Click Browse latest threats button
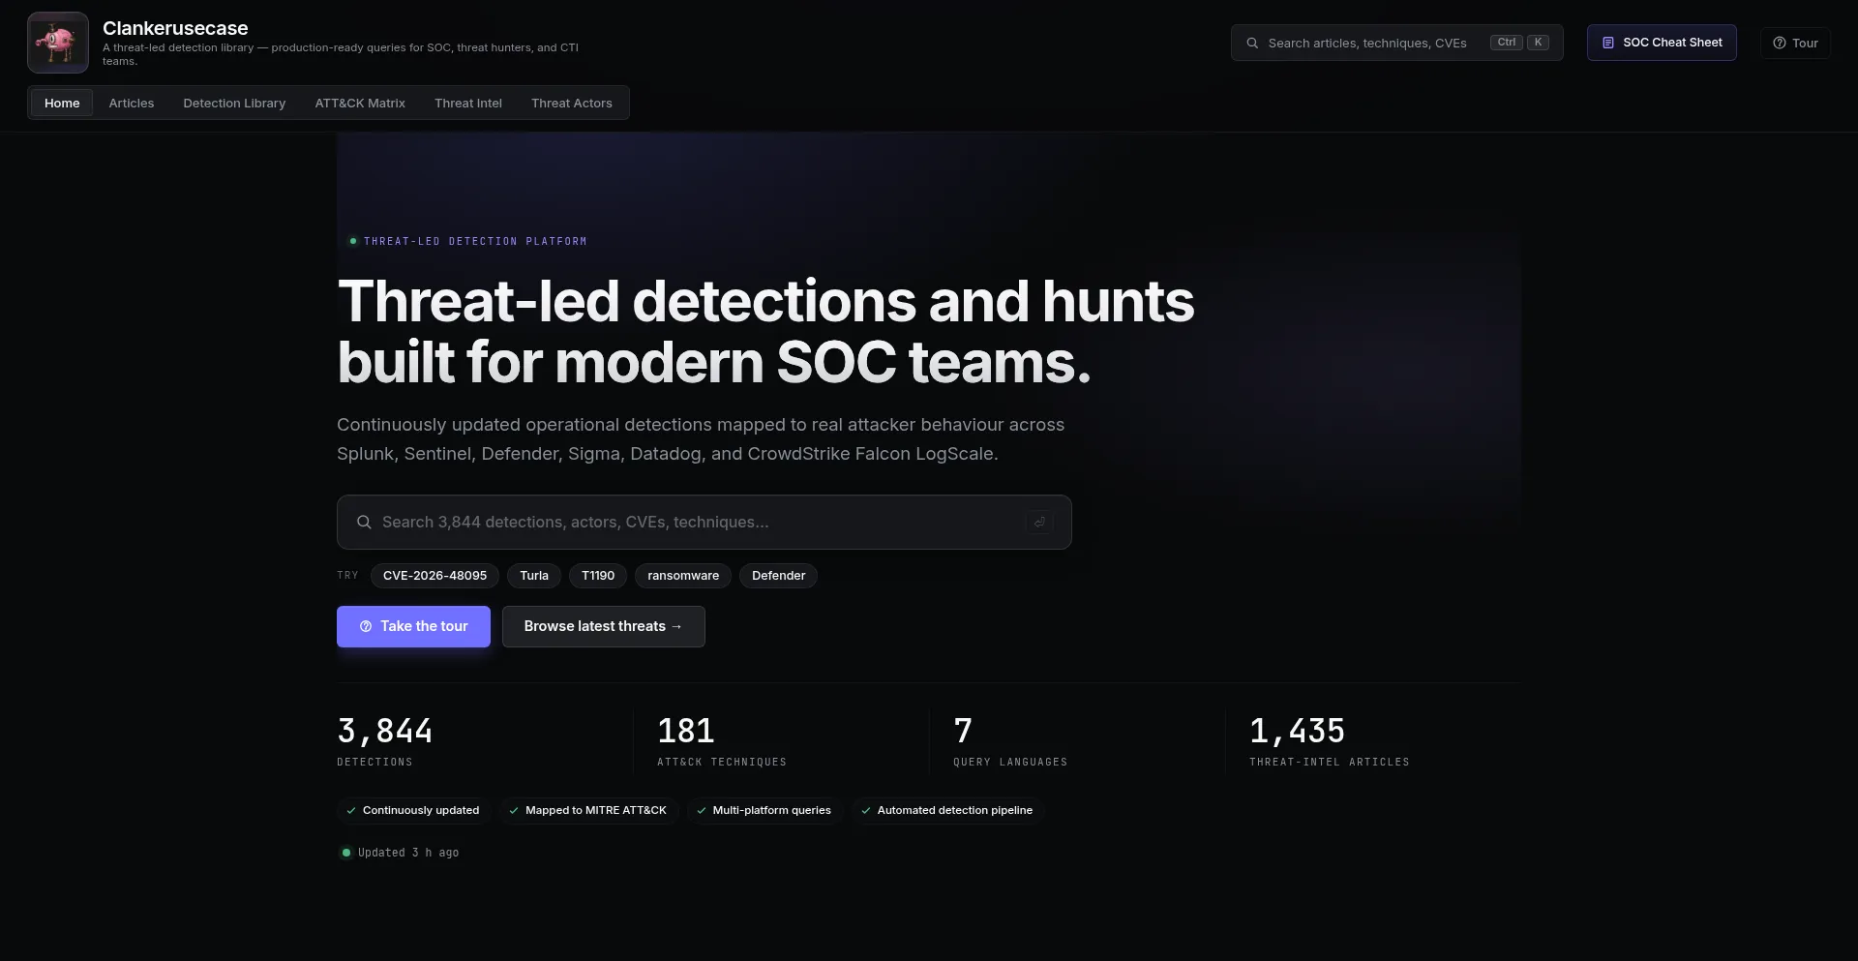The height and width of the screenshot is (961, 1858). [604, 627]
